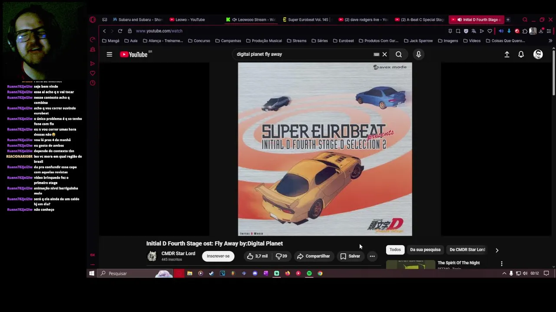Viewport: 556px width, 312px height.
Task: Open the heart icon in address bar
Action: coord(490,31)
